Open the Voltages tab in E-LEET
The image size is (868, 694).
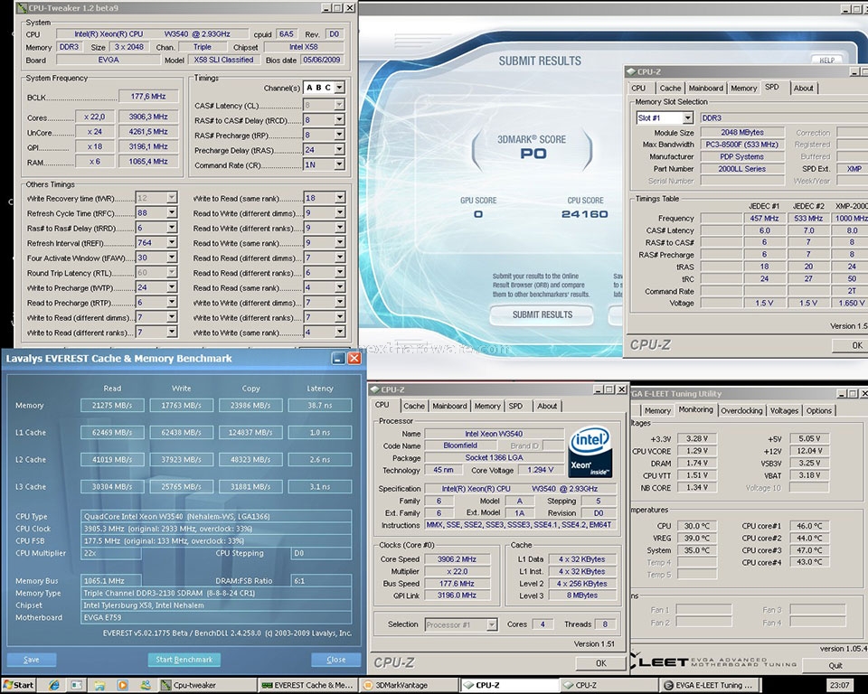(x=784, y=410)
